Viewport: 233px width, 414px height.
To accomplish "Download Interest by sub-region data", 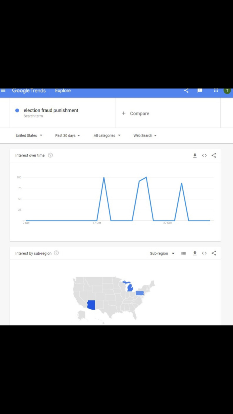I will (x=195, y=253).
